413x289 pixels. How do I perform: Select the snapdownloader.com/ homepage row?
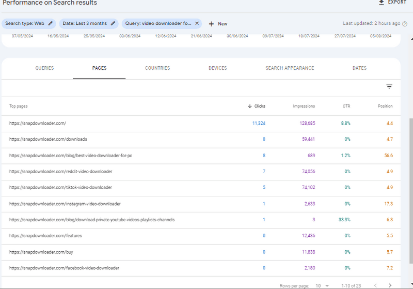coord(201,124)
